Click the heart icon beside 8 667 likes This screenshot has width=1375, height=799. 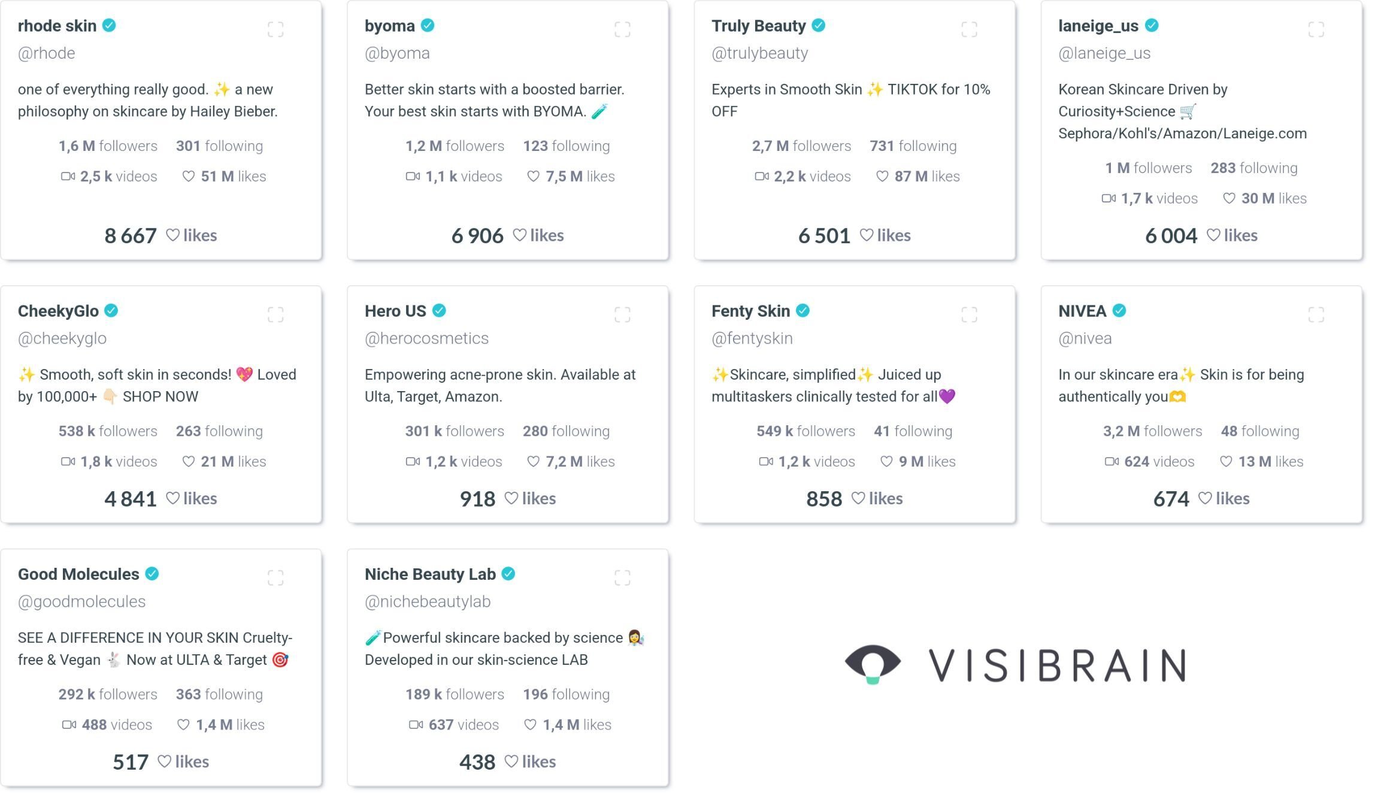[172, 235]
